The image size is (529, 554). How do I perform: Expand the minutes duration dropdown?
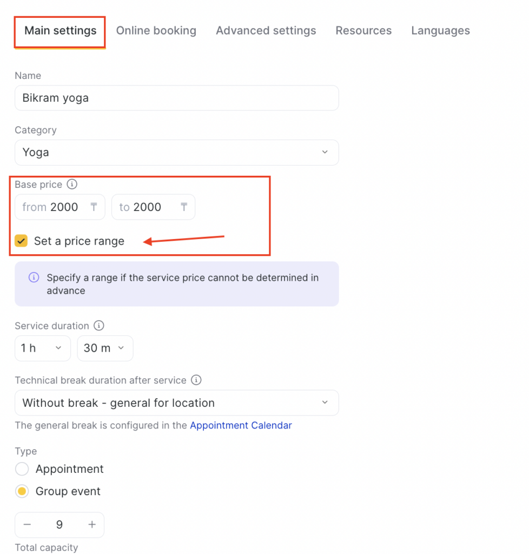pos(105,348)
